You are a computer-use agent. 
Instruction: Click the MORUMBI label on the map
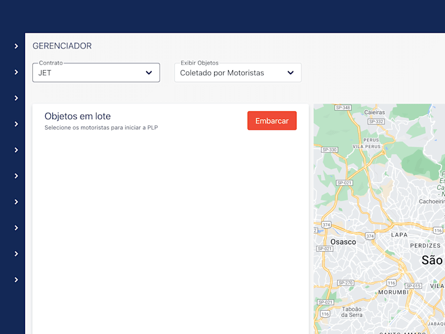393,292
